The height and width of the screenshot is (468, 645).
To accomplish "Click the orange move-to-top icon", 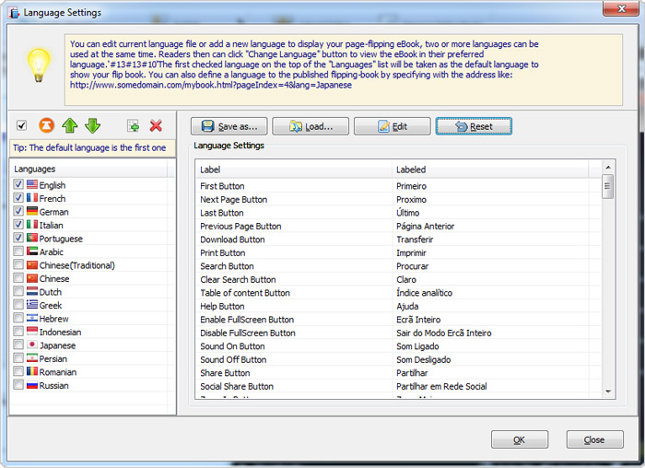I will click(47, 125).
